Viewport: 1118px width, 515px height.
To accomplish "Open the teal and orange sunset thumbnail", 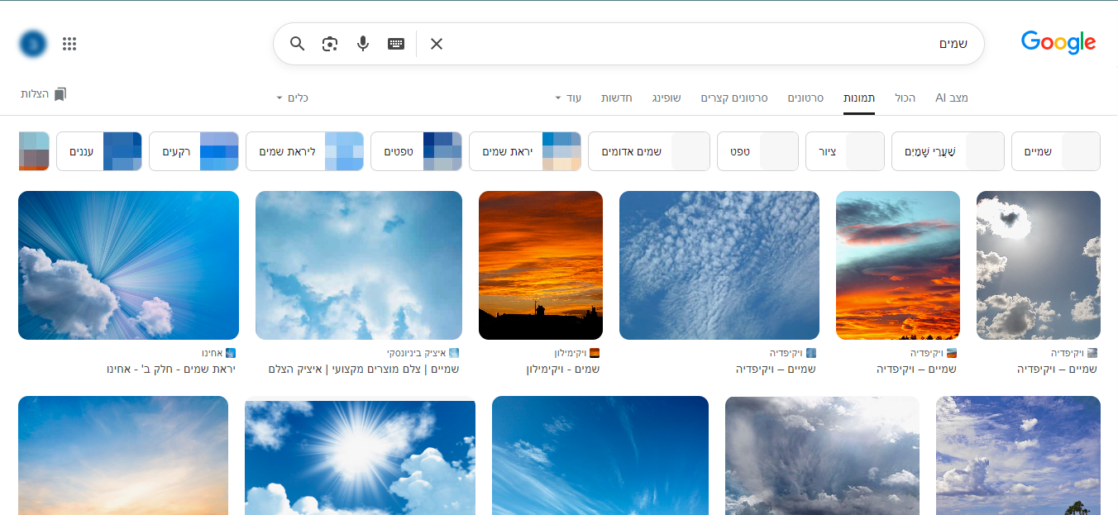I will pos(898,265).
